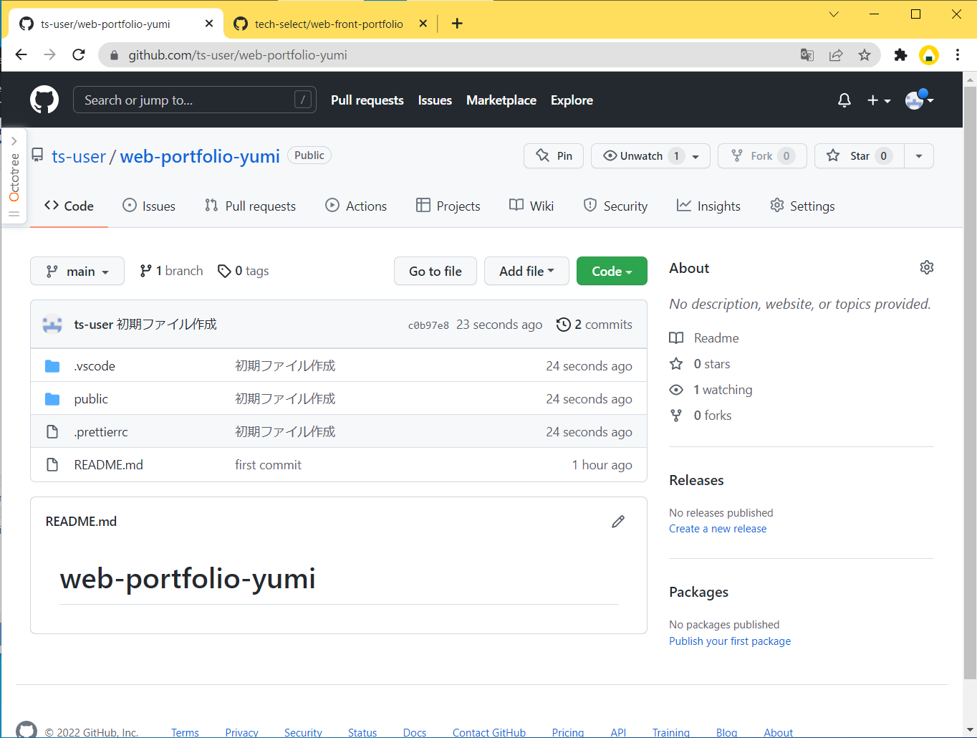The height and width of the screenshot is (738, 977).
Task: Close the ts-user/web-portfolio-yumi tab
Action: (x=209, y=24)
